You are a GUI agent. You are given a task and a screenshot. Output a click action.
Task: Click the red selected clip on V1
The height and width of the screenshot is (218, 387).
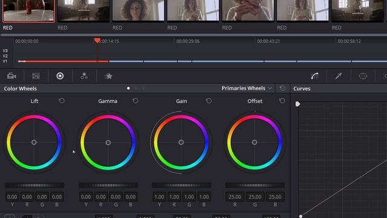pyautogui.click(x=63, y=61)
